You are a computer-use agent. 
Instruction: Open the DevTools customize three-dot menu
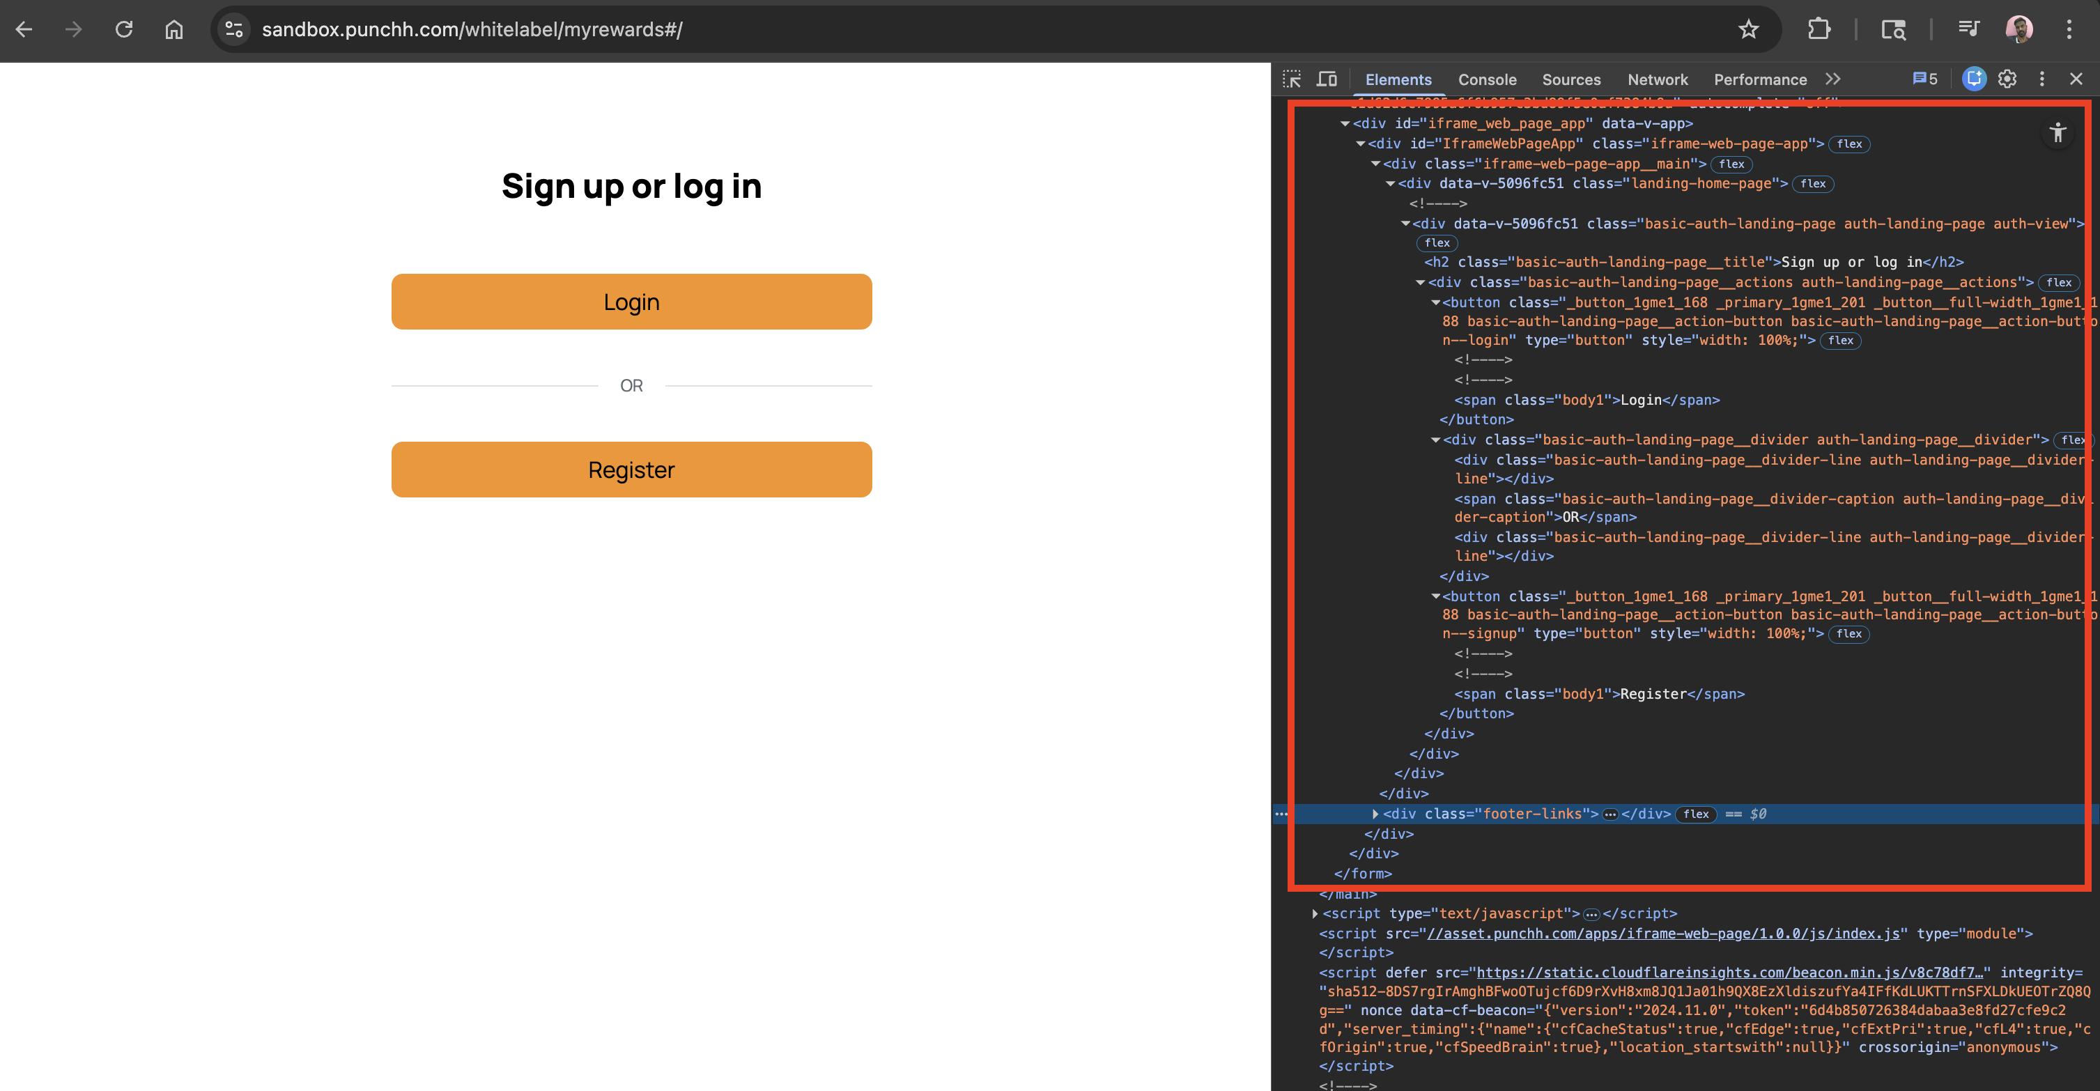pyautogui.click(x=2042, y=79)
